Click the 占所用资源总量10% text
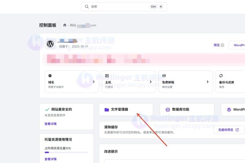245x163 pixels. tap(58, 148)
